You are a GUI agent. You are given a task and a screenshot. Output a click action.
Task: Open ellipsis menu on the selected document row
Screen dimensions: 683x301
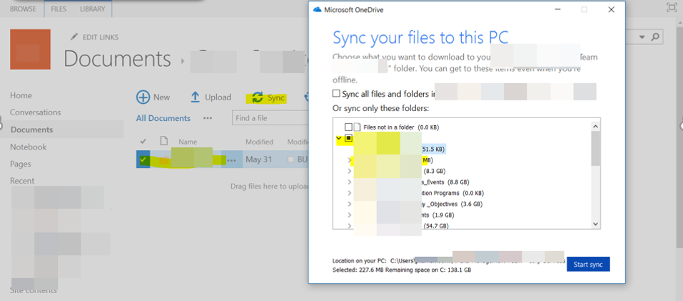(231, 160)
